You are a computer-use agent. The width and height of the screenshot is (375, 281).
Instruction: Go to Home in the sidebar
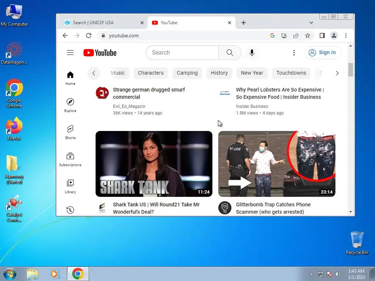pyautogui.click(x=70, y=78)
